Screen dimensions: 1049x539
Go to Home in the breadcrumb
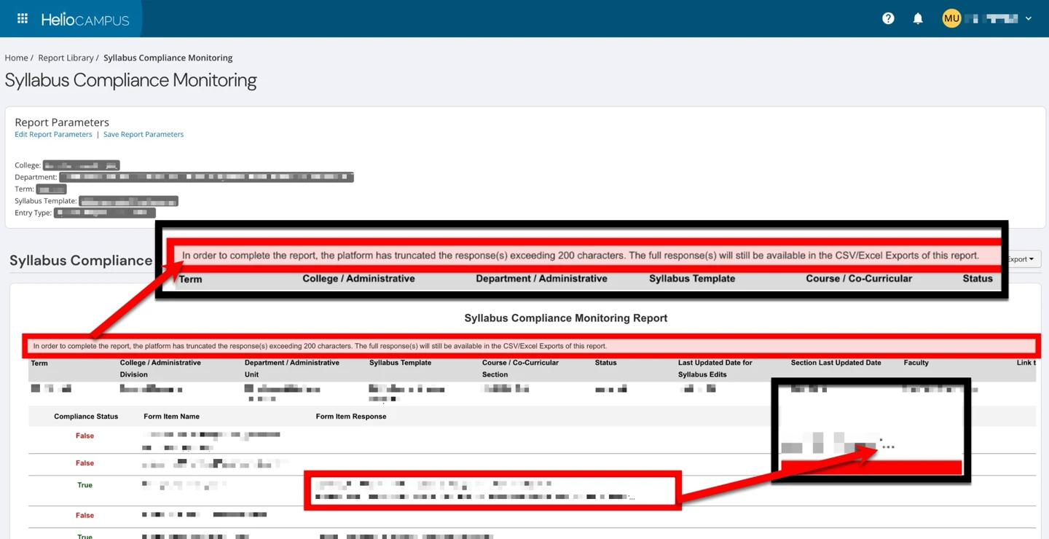pyautogui.click(x=16, y=58)
